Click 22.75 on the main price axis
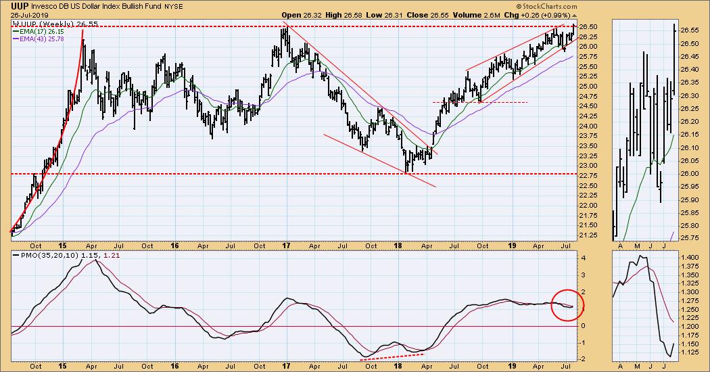 pos(588,175)
